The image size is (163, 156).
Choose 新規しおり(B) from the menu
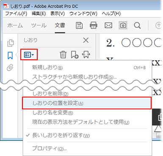tap(87, 67)
